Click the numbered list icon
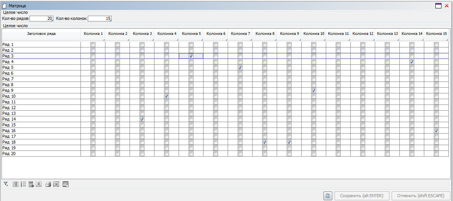Viewport: 453px width, 201px height. 23,184
